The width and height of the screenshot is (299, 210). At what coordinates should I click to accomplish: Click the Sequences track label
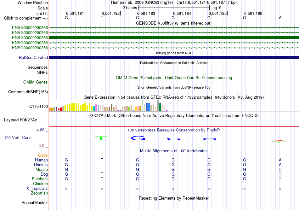point(37,67)
